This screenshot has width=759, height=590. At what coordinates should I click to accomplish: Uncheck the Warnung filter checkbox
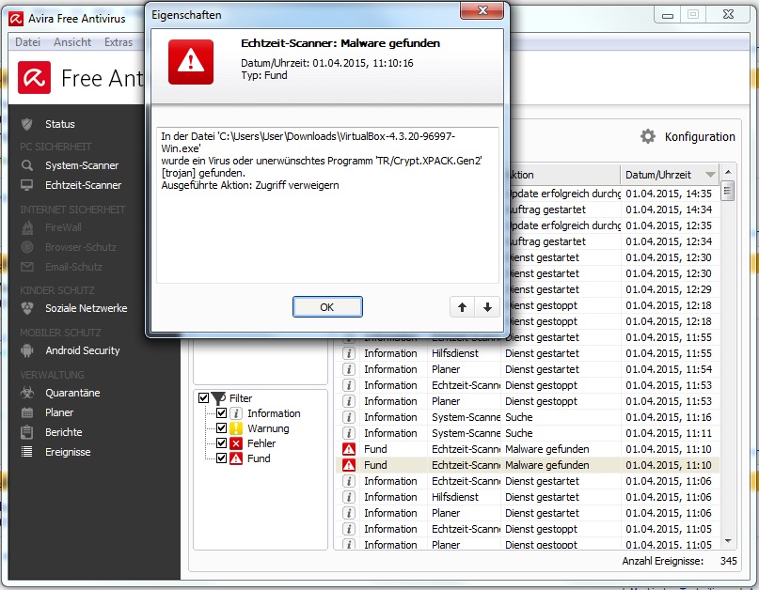click(221, 428)
